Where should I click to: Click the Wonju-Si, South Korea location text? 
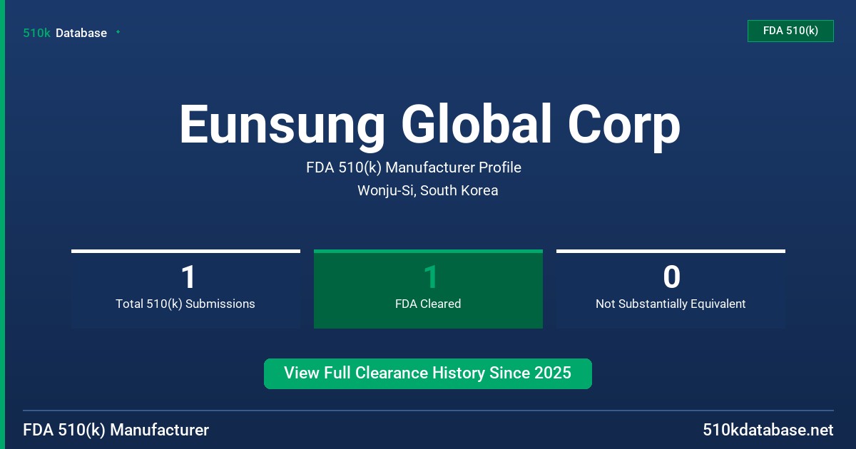tap(428, 190)
